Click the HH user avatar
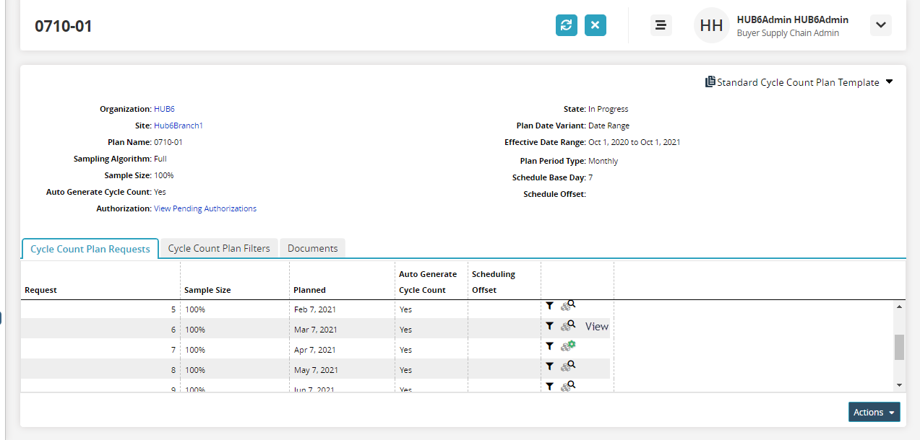The width and height of the screenshot is (920, 440). 711,26
